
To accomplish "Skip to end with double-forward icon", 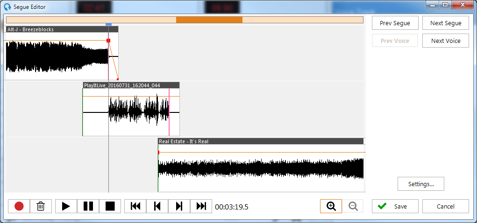I will 201,206.
